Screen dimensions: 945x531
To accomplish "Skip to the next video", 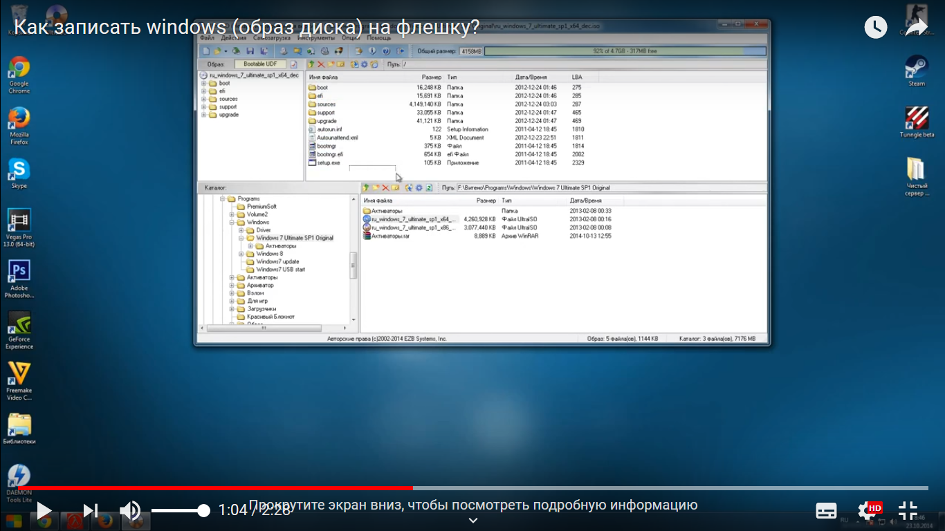I will [90, 511].
